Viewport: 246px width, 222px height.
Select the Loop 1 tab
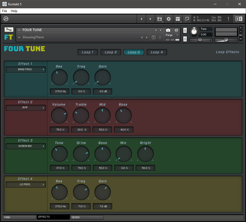88,52
